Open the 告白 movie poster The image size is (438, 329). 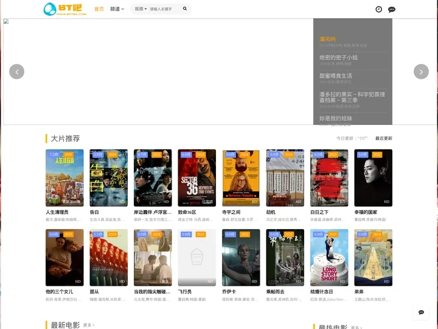(x=109, y=178)
